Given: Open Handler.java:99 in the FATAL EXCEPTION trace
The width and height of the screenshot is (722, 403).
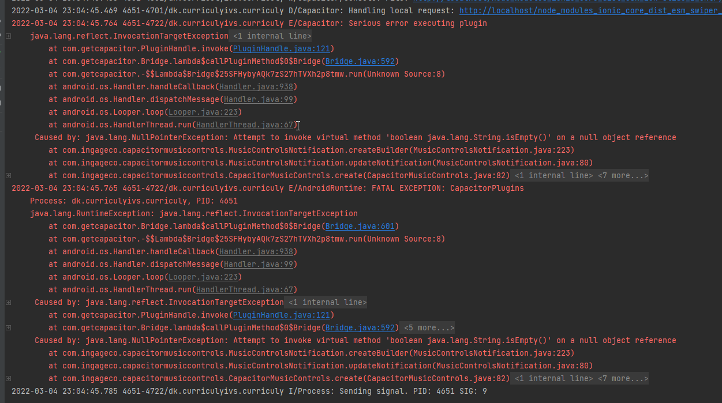Looking at the screenshot, I should [x=259, y=264].
